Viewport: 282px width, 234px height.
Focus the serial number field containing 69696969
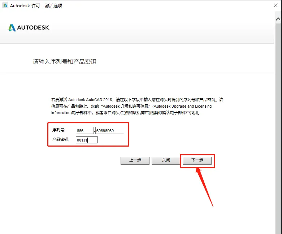pos(110,131)
